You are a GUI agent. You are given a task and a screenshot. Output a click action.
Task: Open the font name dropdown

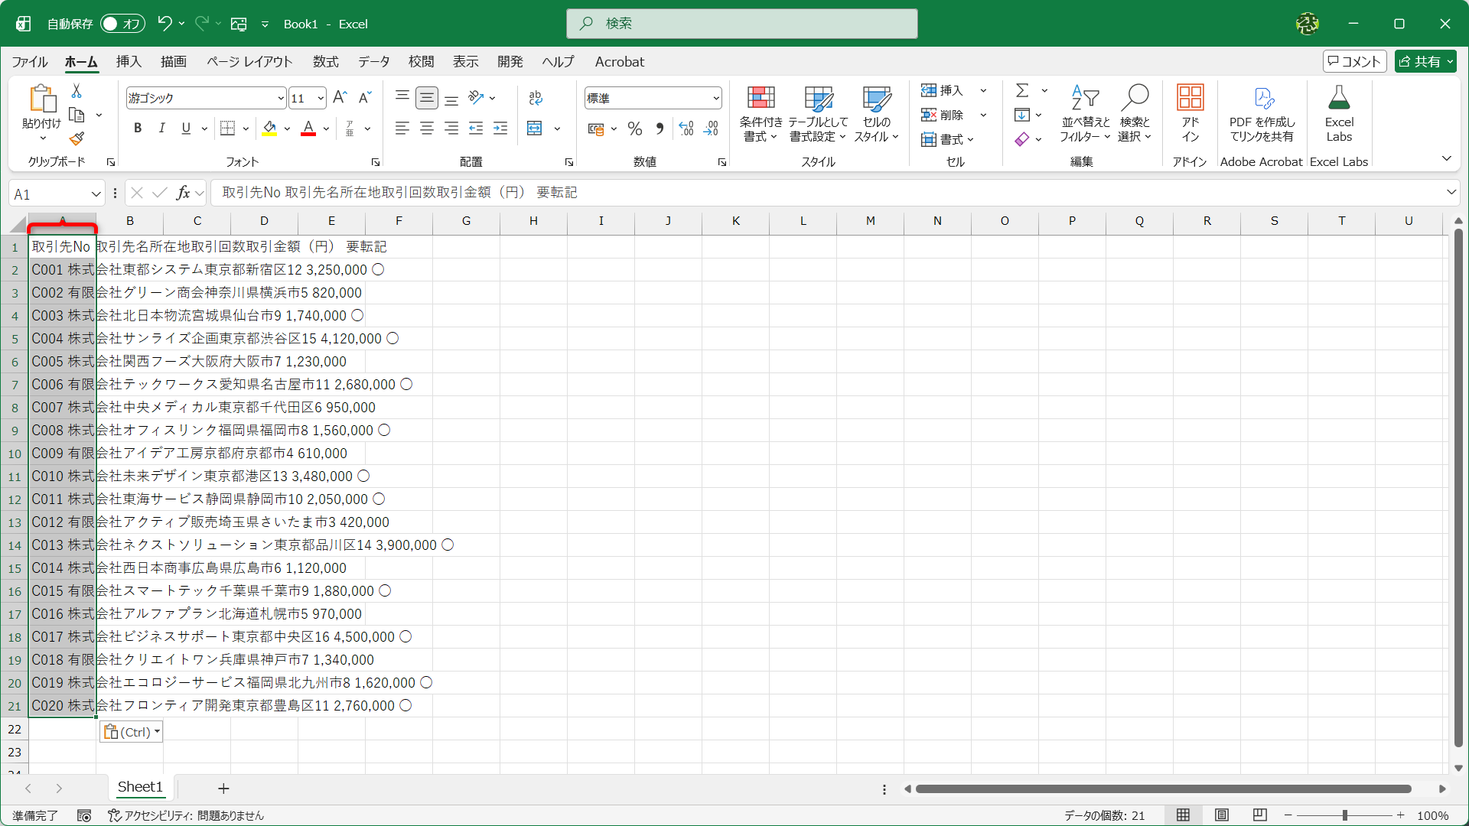(281, 98)
